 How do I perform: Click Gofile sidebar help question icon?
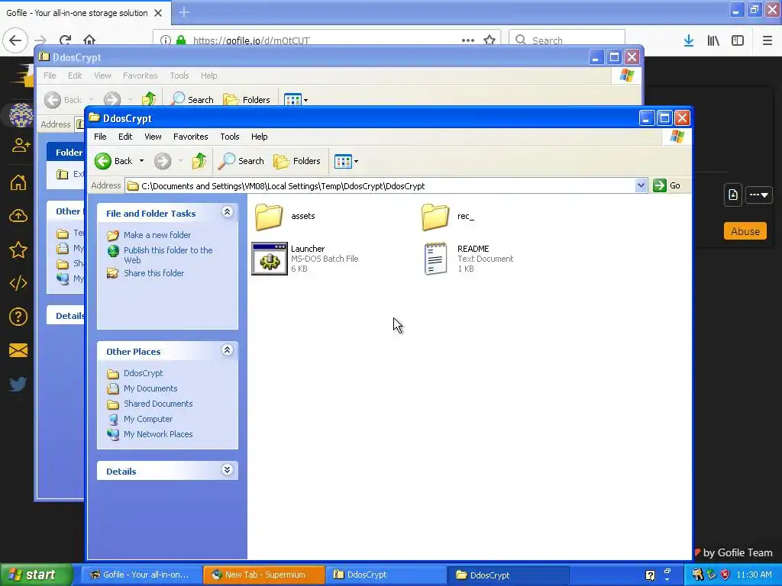click(18, 317)
